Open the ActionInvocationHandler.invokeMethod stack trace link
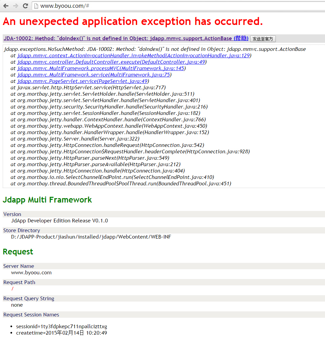 click(134, 56)
